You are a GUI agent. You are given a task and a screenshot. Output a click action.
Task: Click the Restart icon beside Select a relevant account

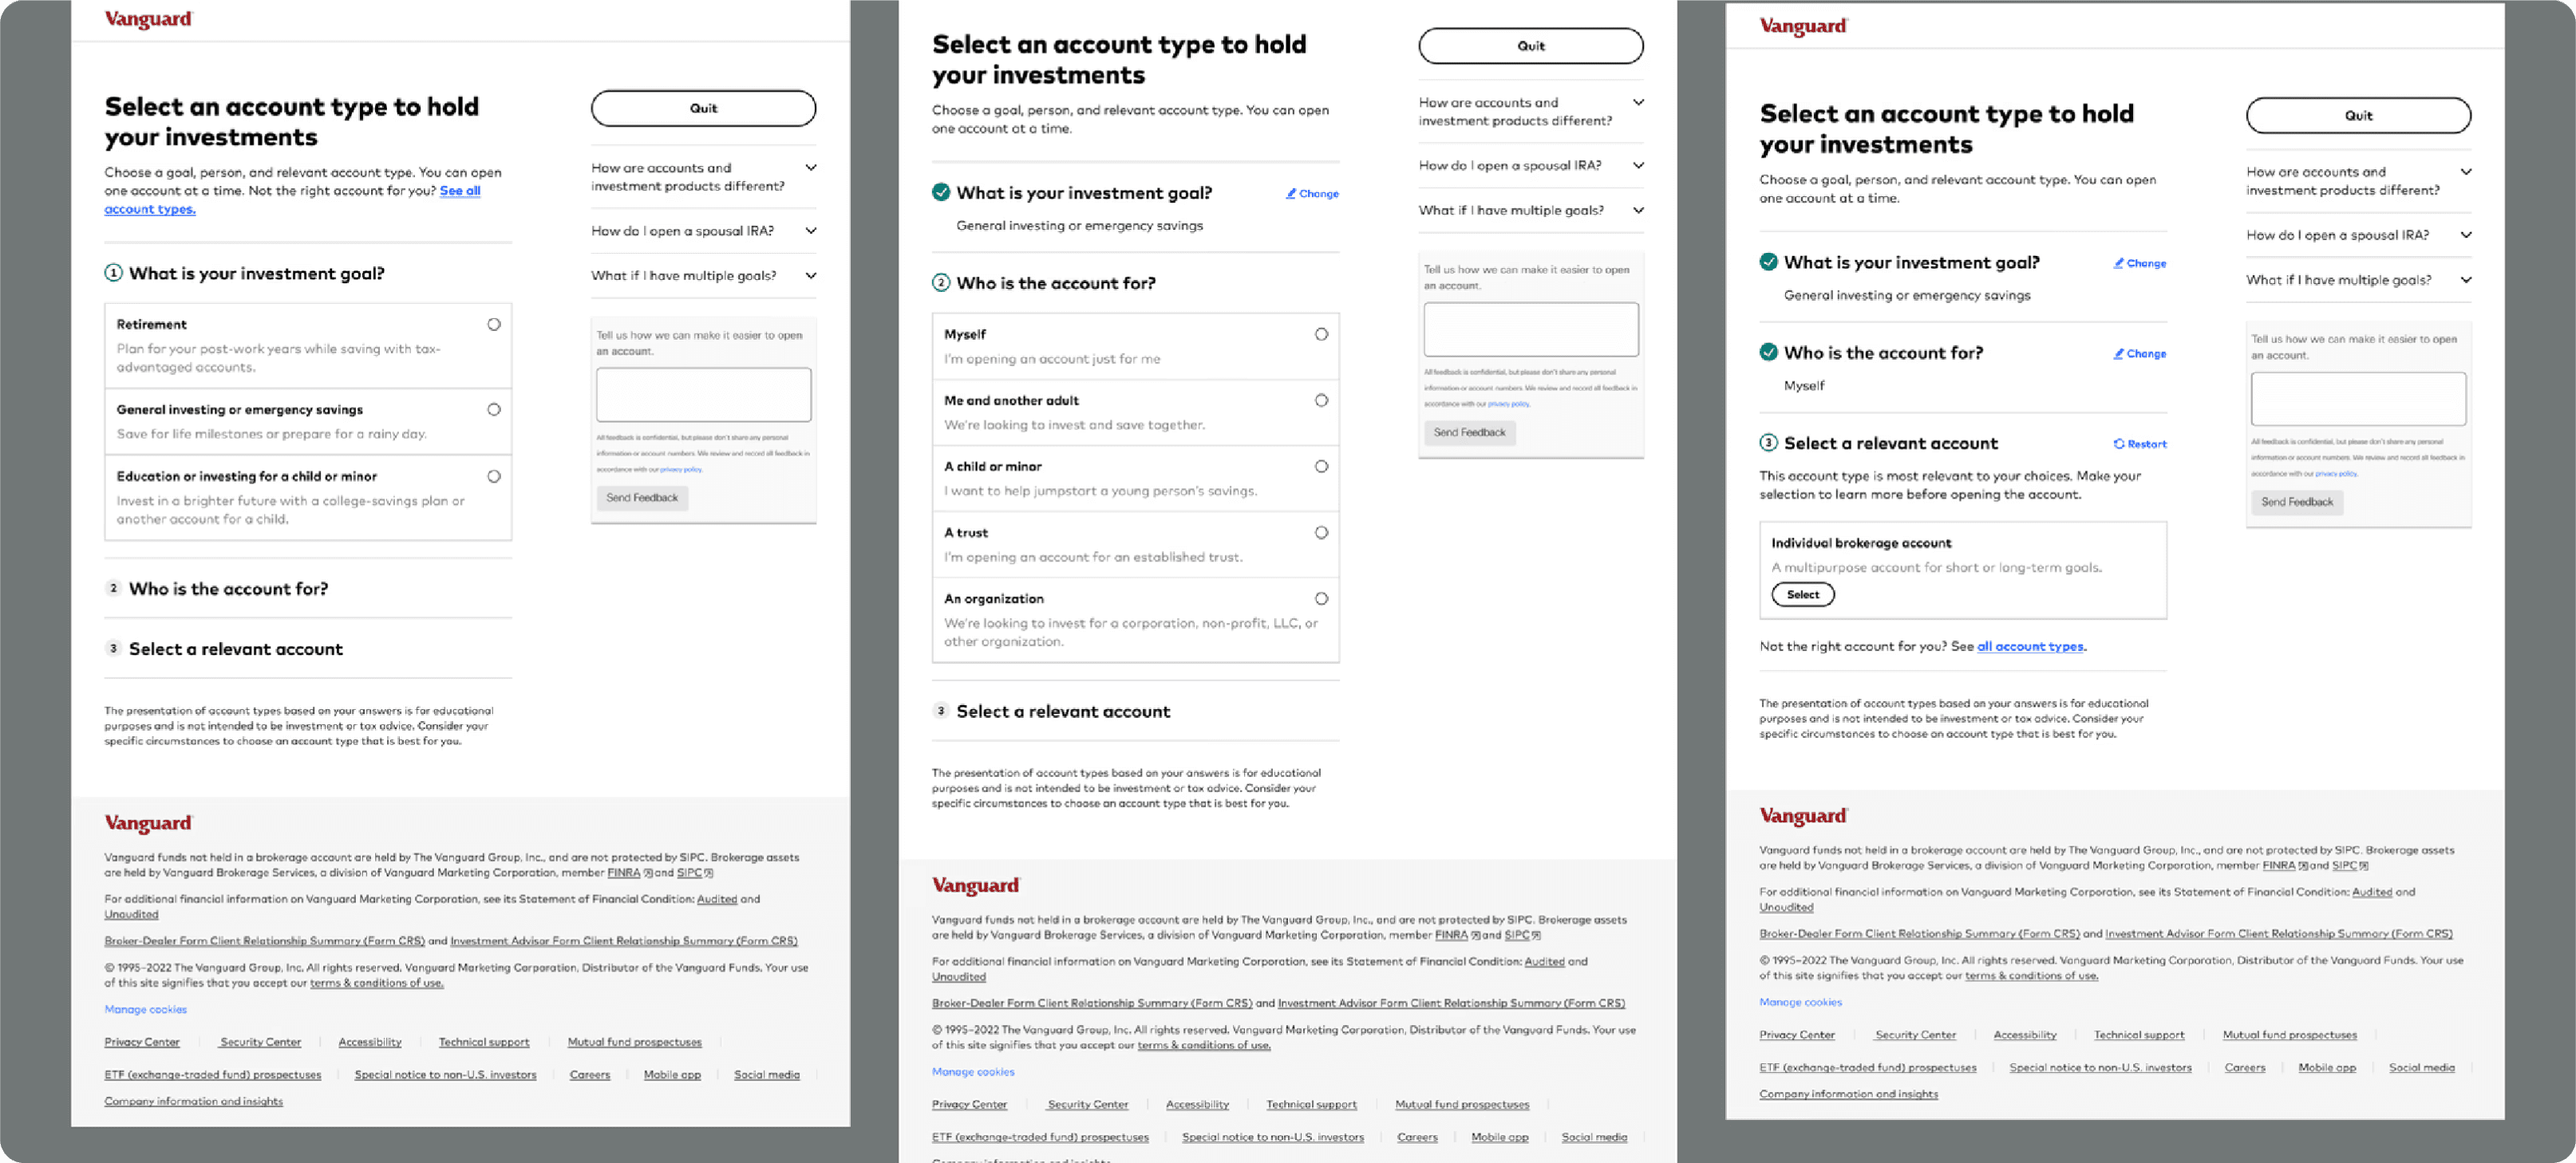point(2118,444)
